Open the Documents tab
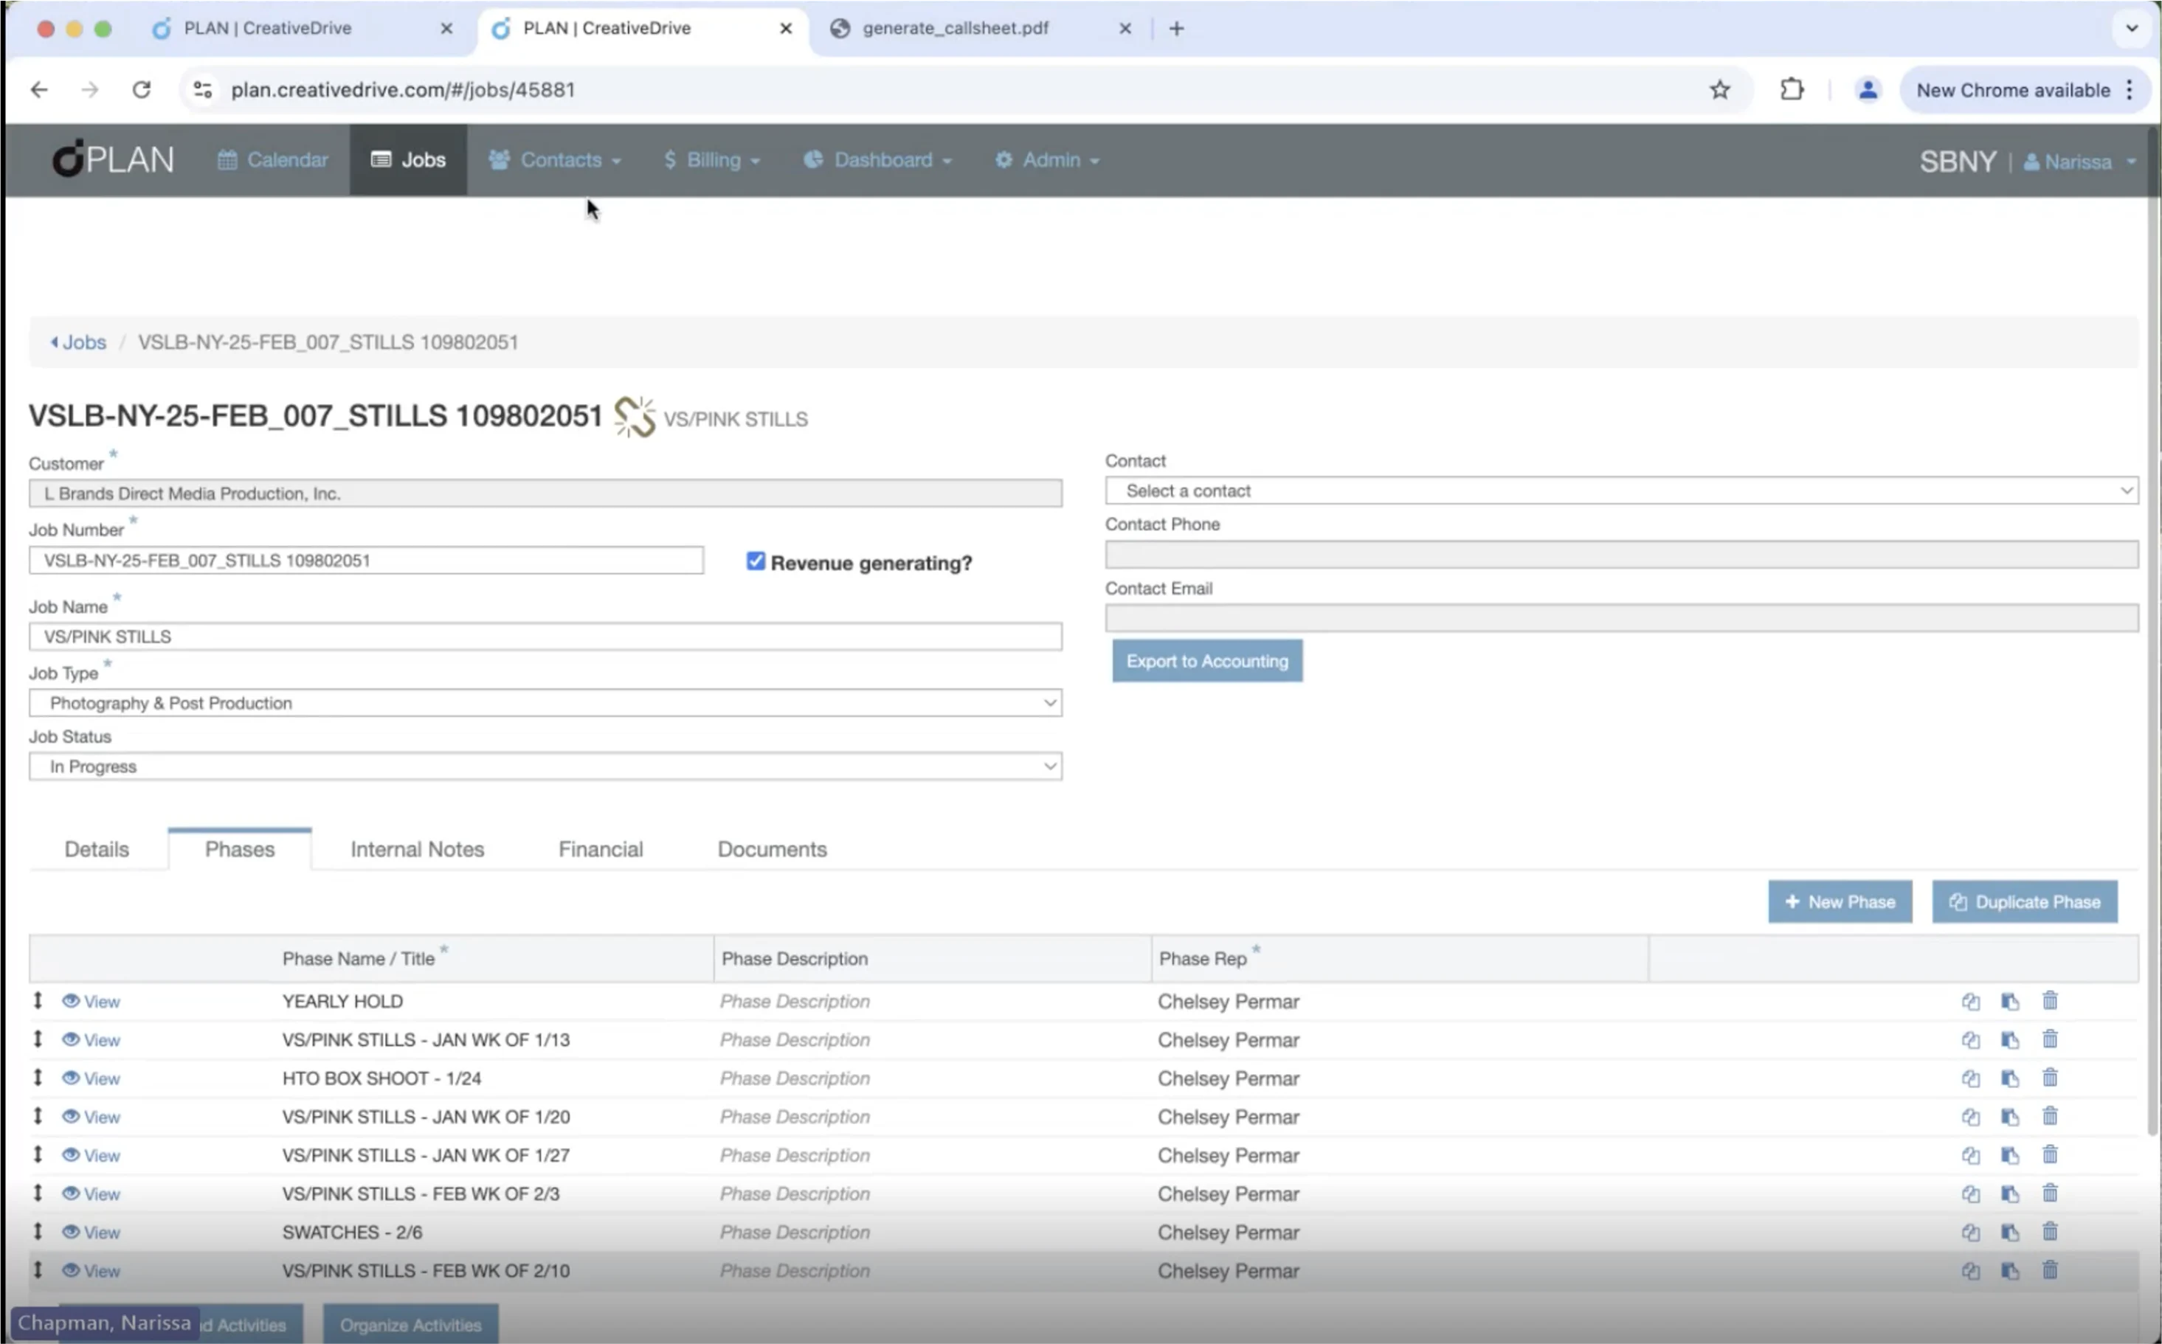Viewport: 2162px width, 1344px height. coord(772,849)
